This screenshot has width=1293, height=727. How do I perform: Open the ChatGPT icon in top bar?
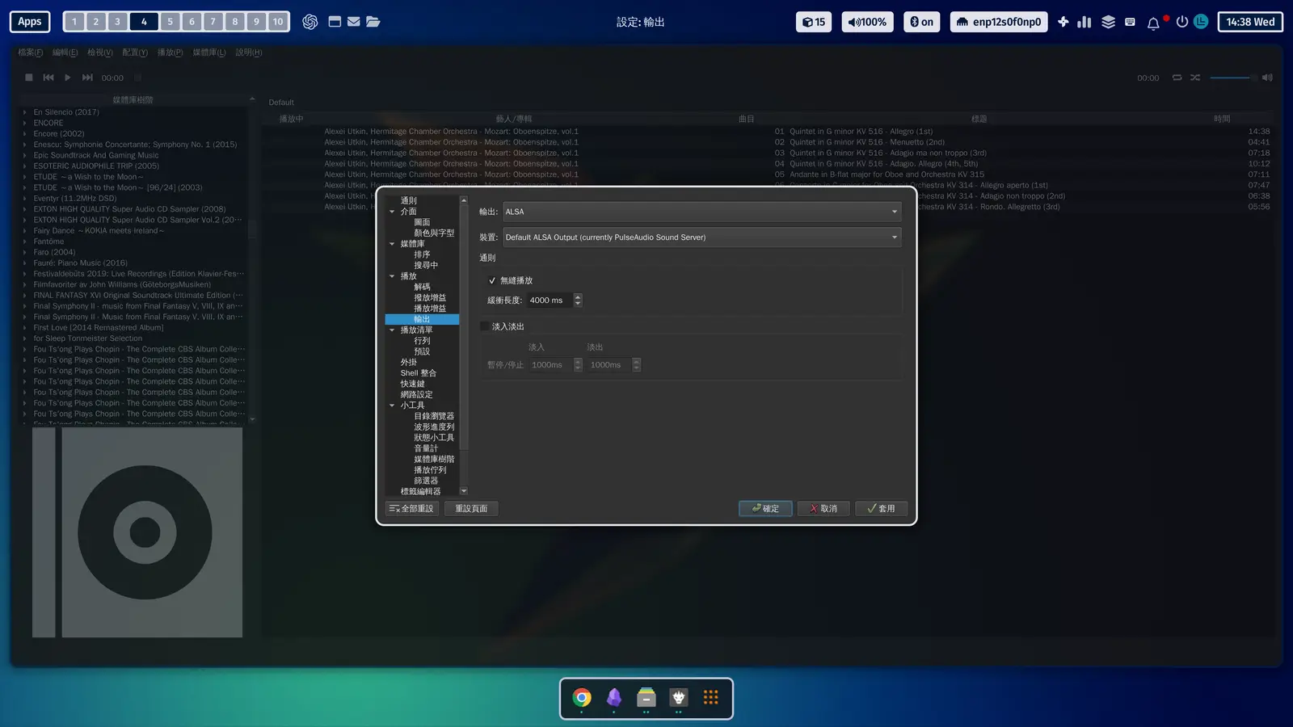pos(310,22)
